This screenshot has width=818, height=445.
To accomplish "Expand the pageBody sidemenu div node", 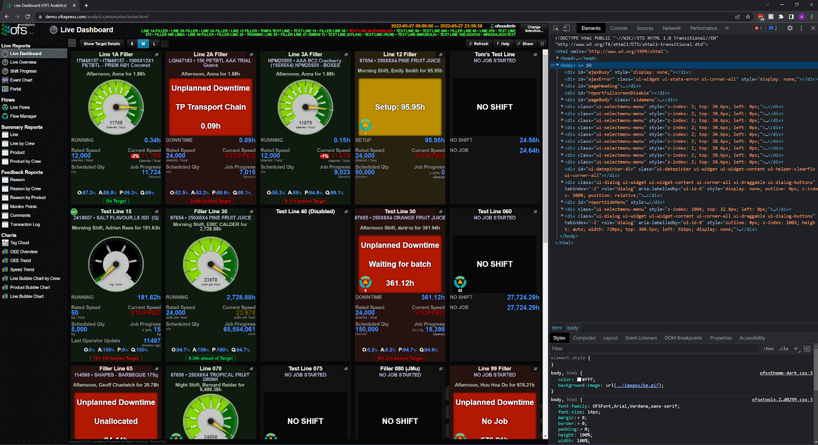I will tap(562, 100).
